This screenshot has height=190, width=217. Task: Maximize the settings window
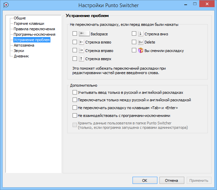tap(195, 4)
